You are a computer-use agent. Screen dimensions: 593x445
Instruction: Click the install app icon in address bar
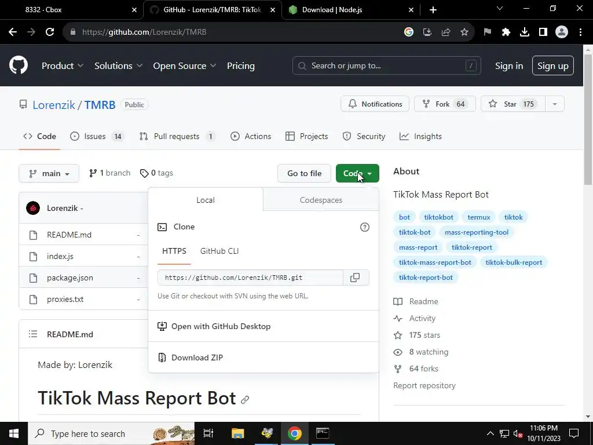[x=427, y=32]
